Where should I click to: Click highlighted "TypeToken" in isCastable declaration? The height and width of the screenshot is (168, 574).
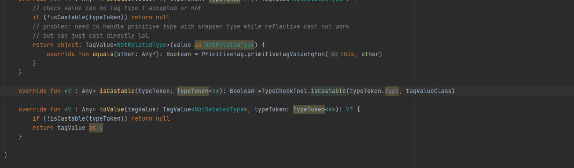(193, 91)
